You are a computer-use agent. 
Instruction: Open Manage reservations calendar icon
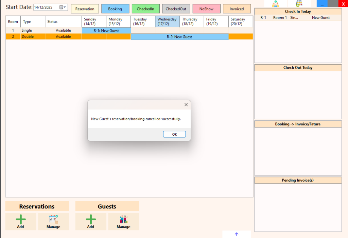tap(53, 219)
